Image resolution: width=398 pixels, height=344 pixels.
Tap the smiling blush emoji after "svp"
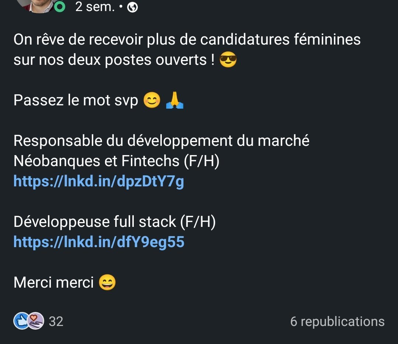(152, 100)
